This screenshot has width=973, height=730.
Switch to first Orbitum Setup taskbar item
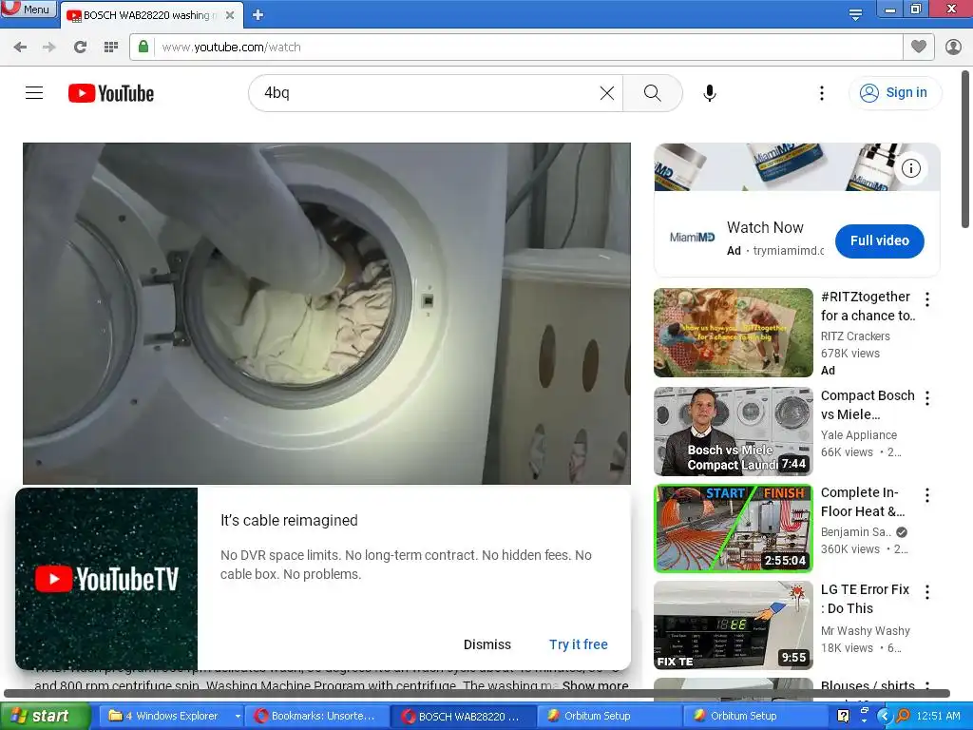point(609,716)
